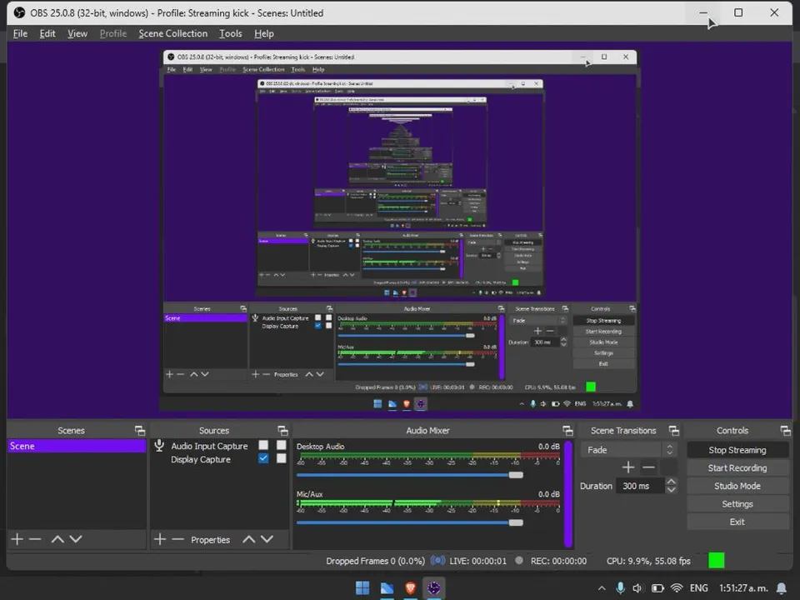Toggle visibility of Audio Input Capture source
Image resolution: width=800 pixels, height=600 pixels.
coord(263,445)
